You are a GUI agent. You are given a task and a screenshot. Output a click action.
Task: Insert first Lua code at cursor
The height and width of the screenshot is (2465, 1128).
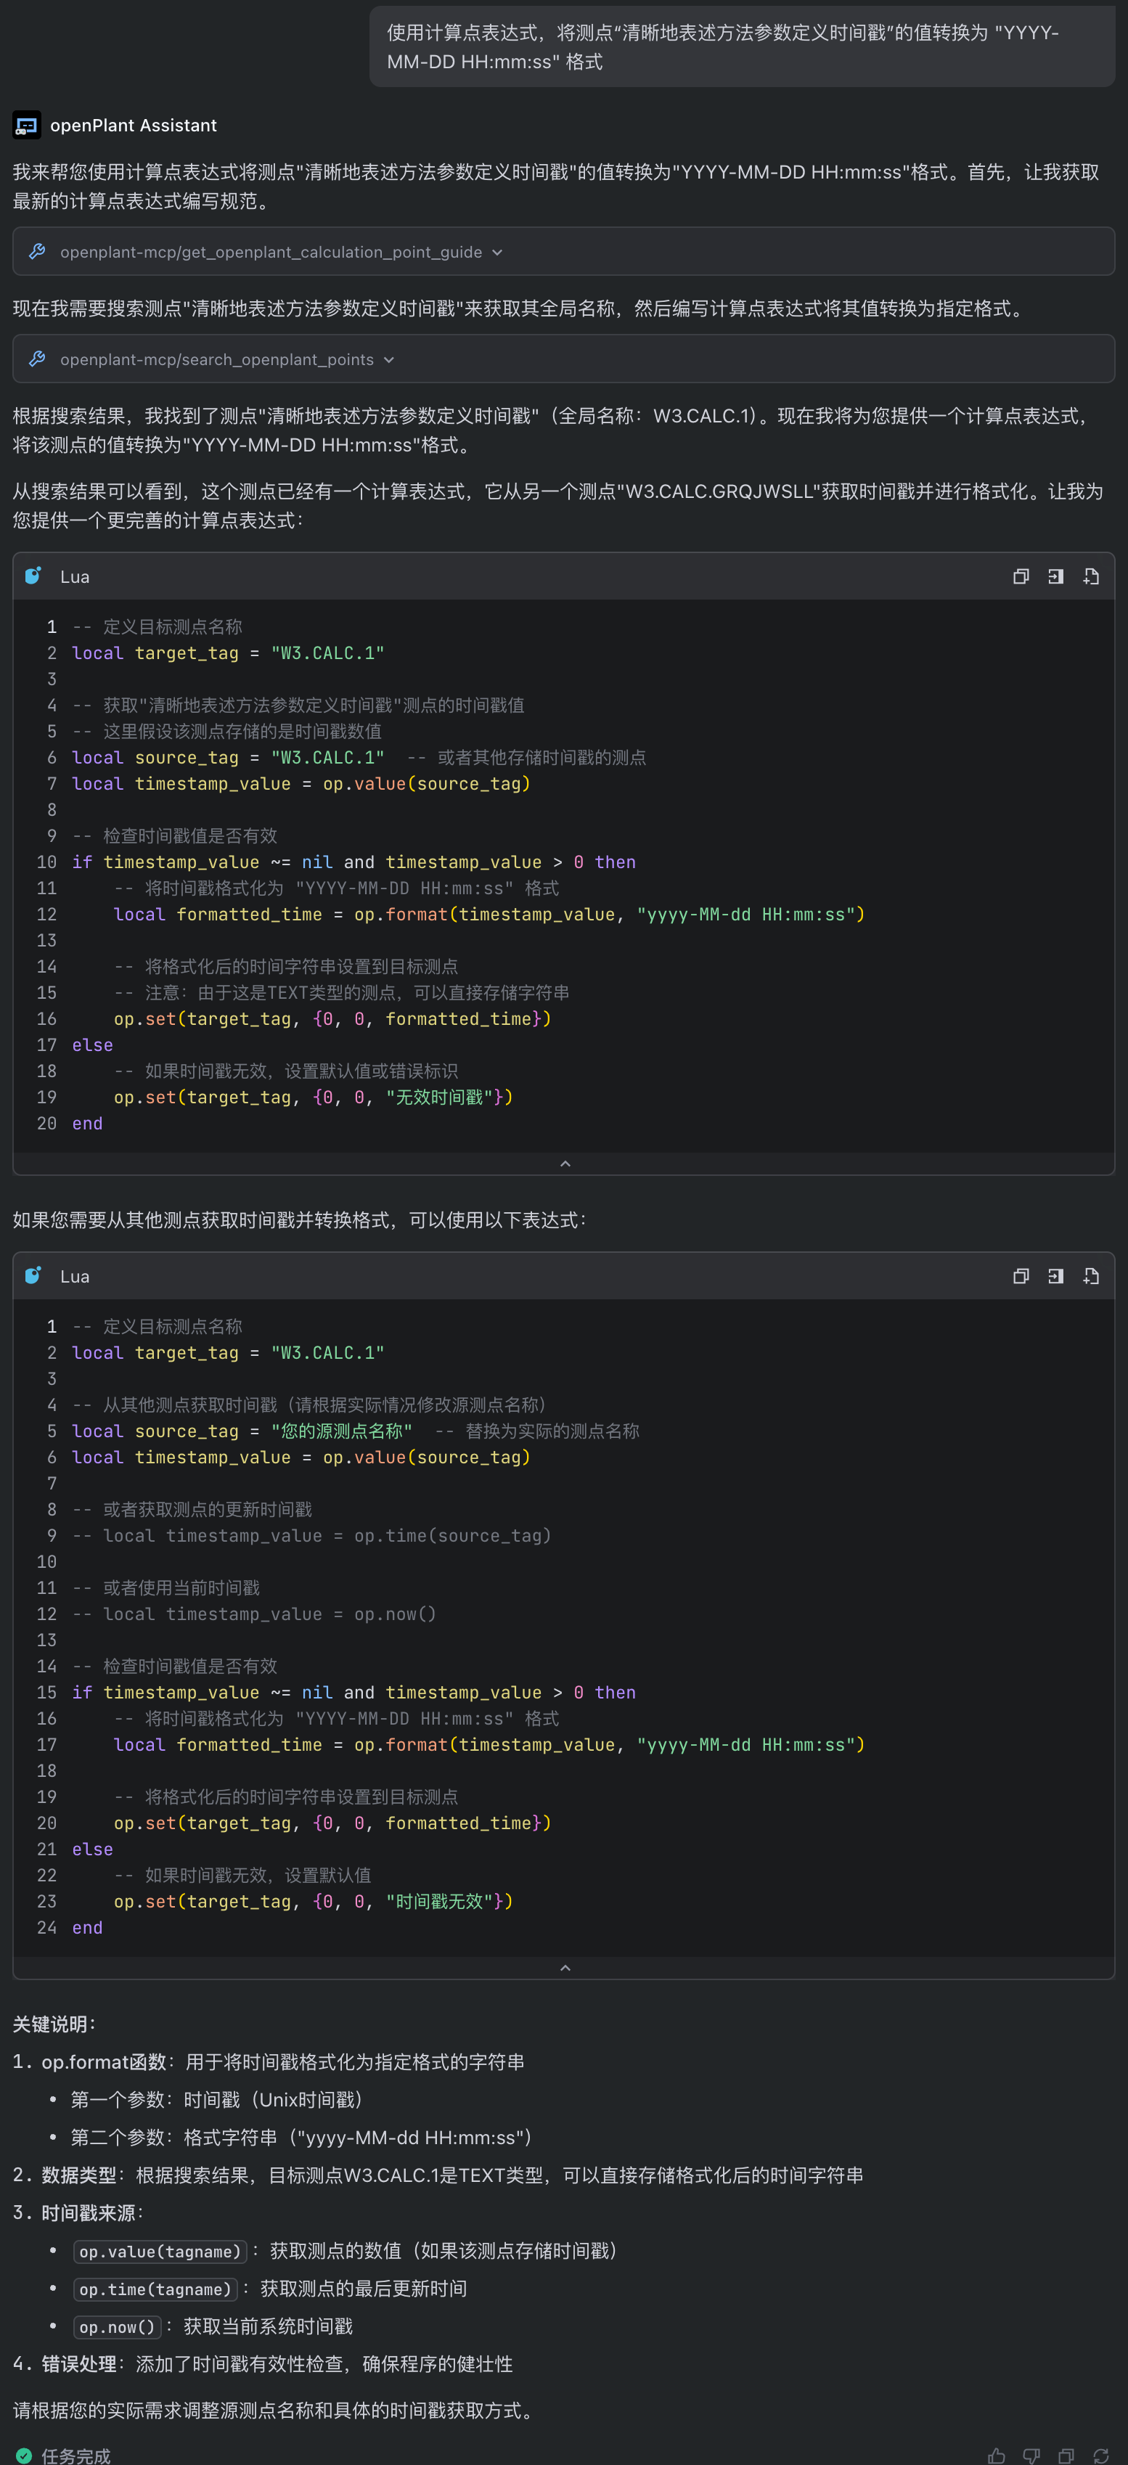[1055, 576]
